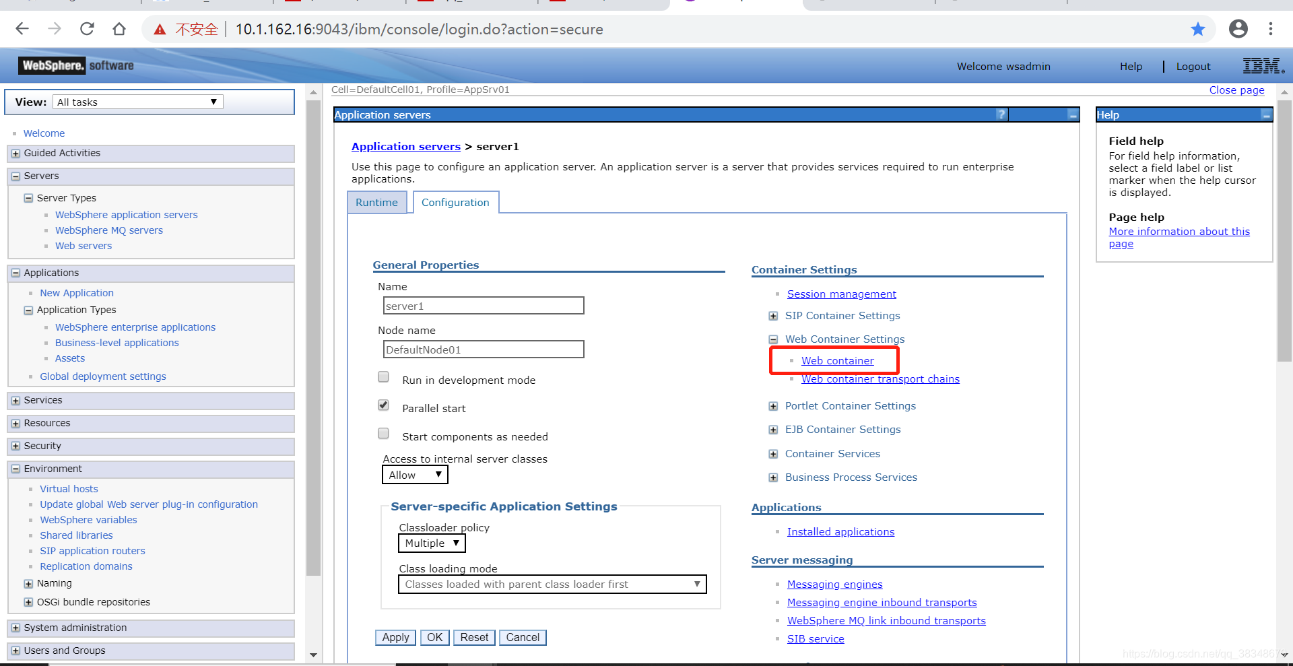Click the Node name input field
Image resolution: width=1293 pixels, height=666 pixels.
click(x=484, y=349)
